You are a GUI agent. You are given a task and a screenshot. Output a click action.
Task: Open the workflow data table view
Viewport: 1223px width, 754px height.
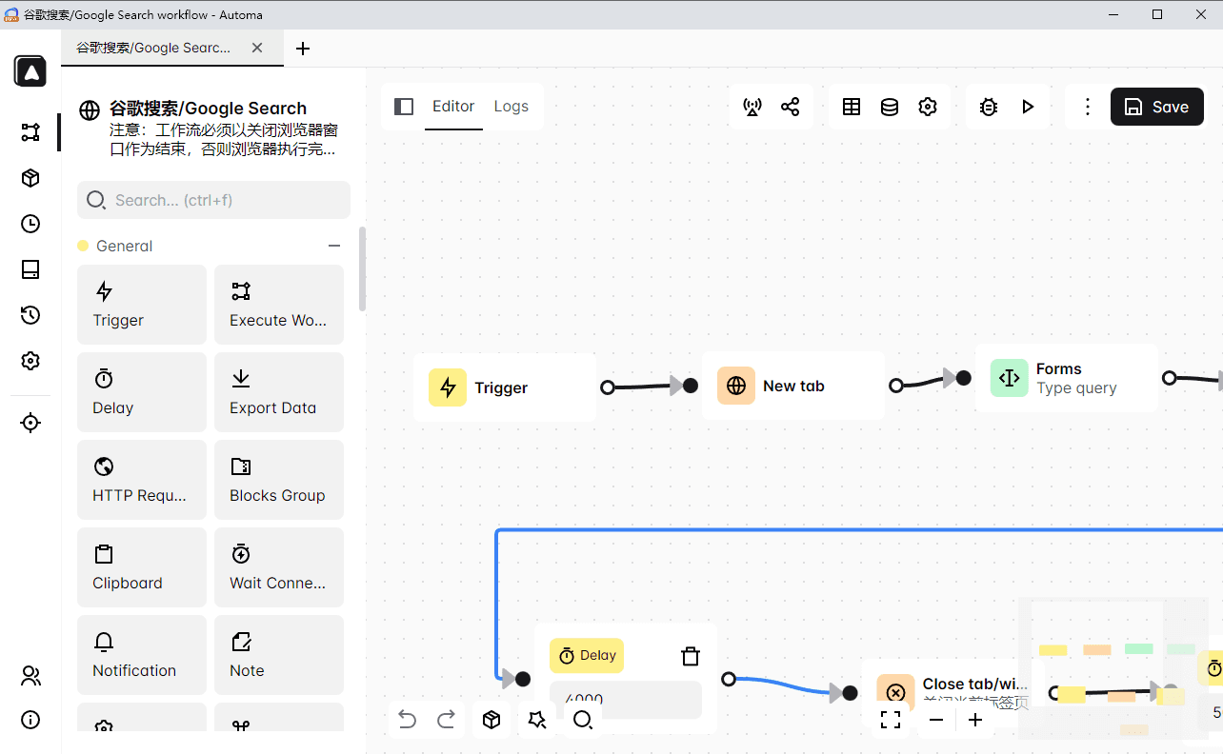tap(851, 107)
